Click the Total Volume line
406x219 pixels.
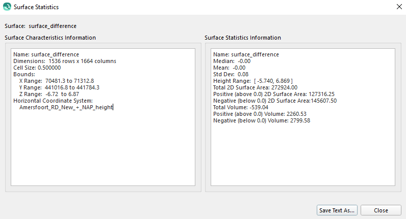click(241, 107)
